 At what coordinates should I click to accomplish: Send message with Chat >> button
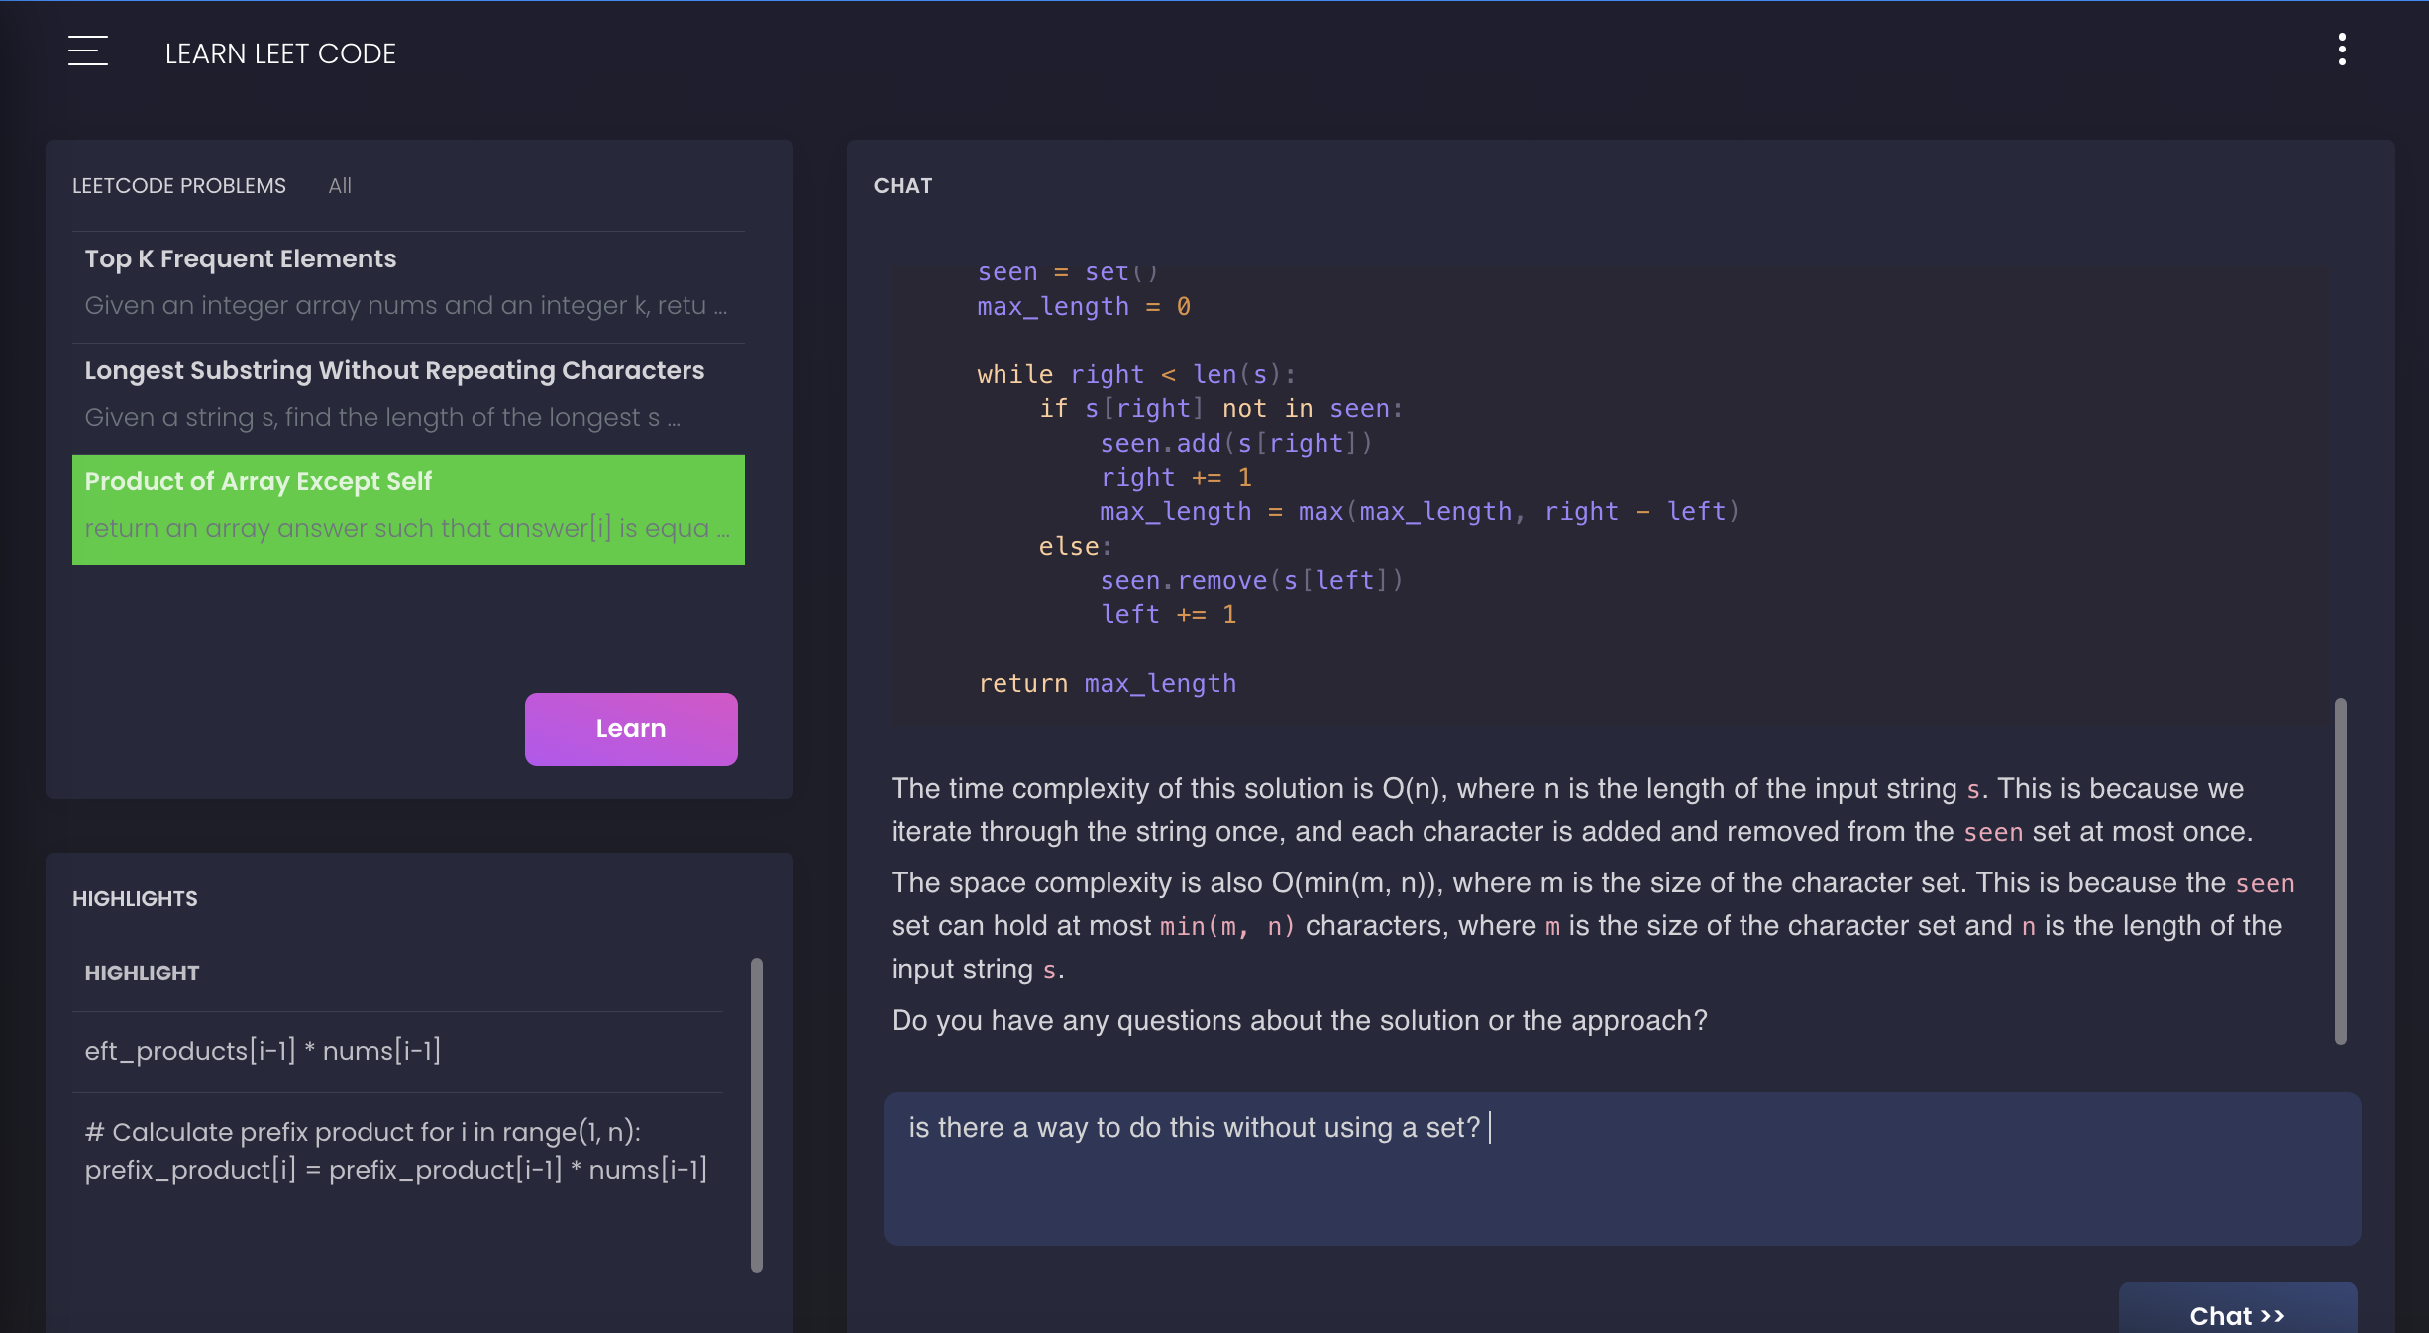(2236, 1314)
